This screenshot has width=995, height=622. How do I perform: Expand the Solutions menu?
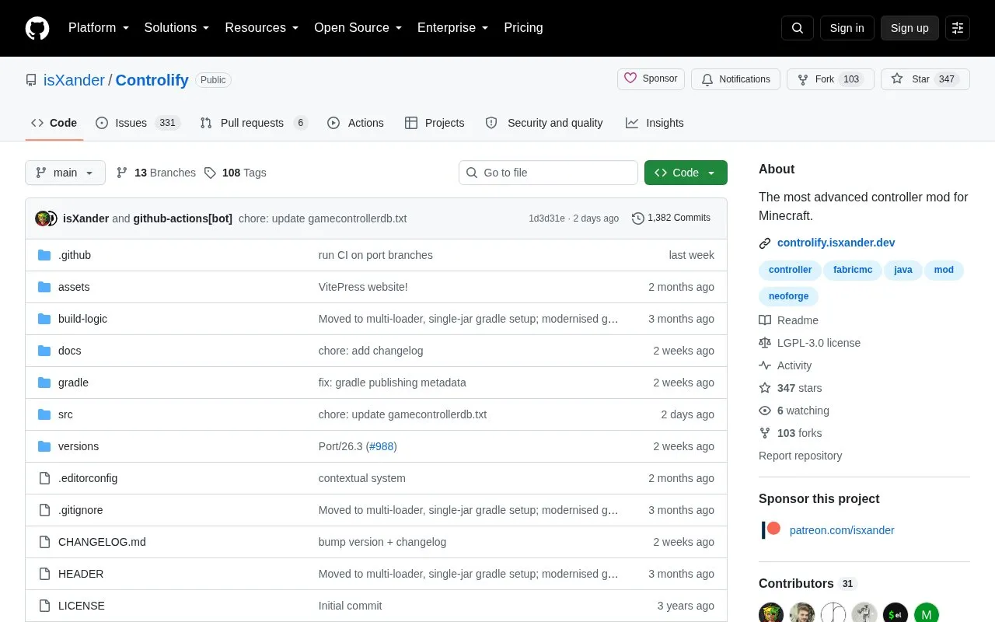click(177, 28)
